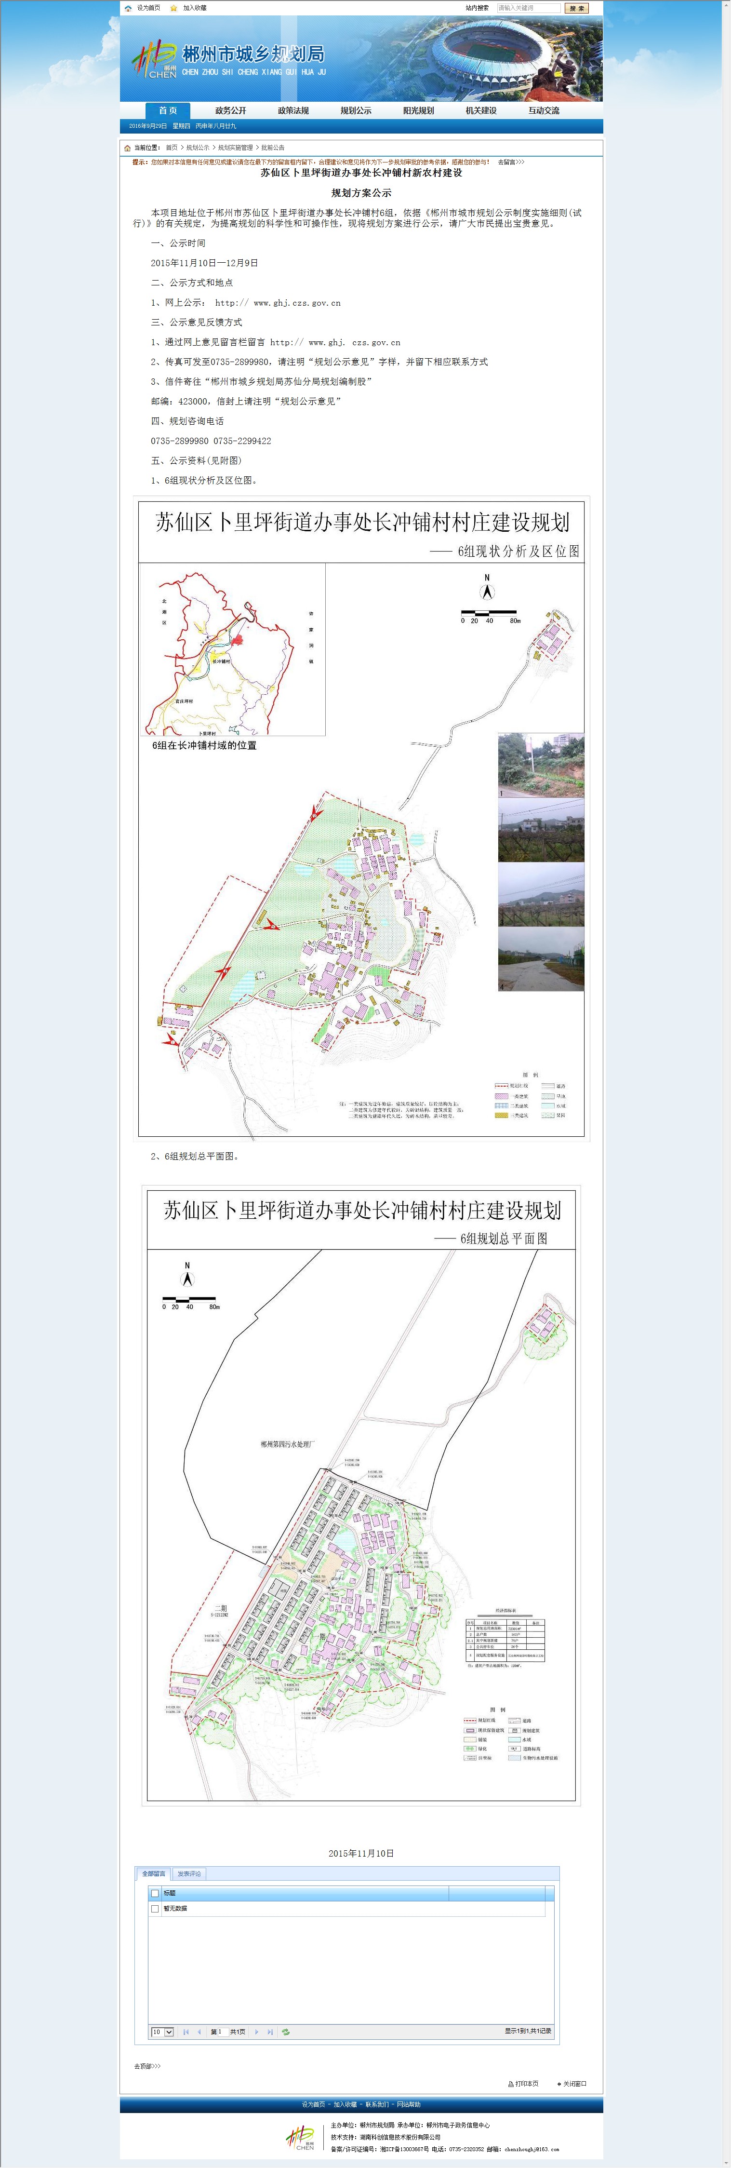The image size is (731, 2168).
Task: Open the 互动交流 menu
Action: [x=544, y=110]
